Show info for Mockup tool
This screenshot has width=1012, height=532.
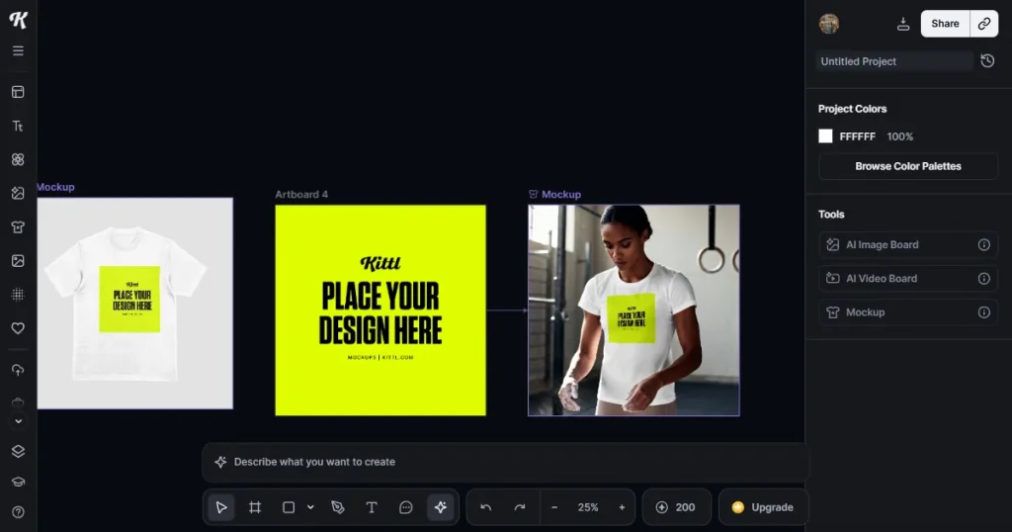click(984, 312)
